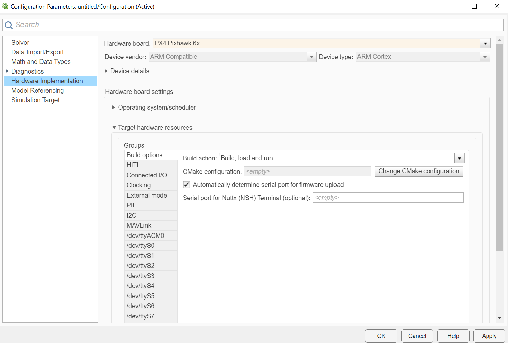Focus the Nuttx NSH Terminal serial port field
This screenshot has width=508, height=343.
(x=388, y=198)
